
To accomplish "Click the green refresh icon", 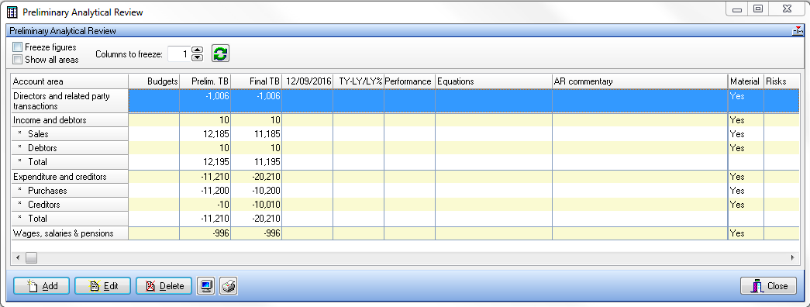I will pyautogui.click(x=221, y=53).
